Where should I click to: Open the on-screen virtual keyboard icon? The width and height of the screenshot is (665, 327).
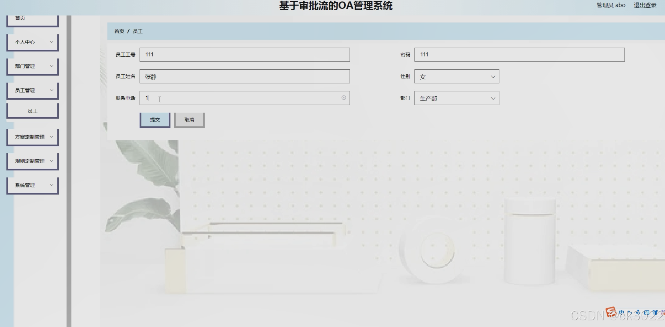[x=646, y=312]
